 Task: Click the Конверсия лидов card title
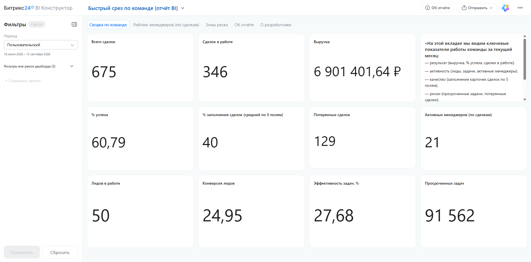(218, 183)
